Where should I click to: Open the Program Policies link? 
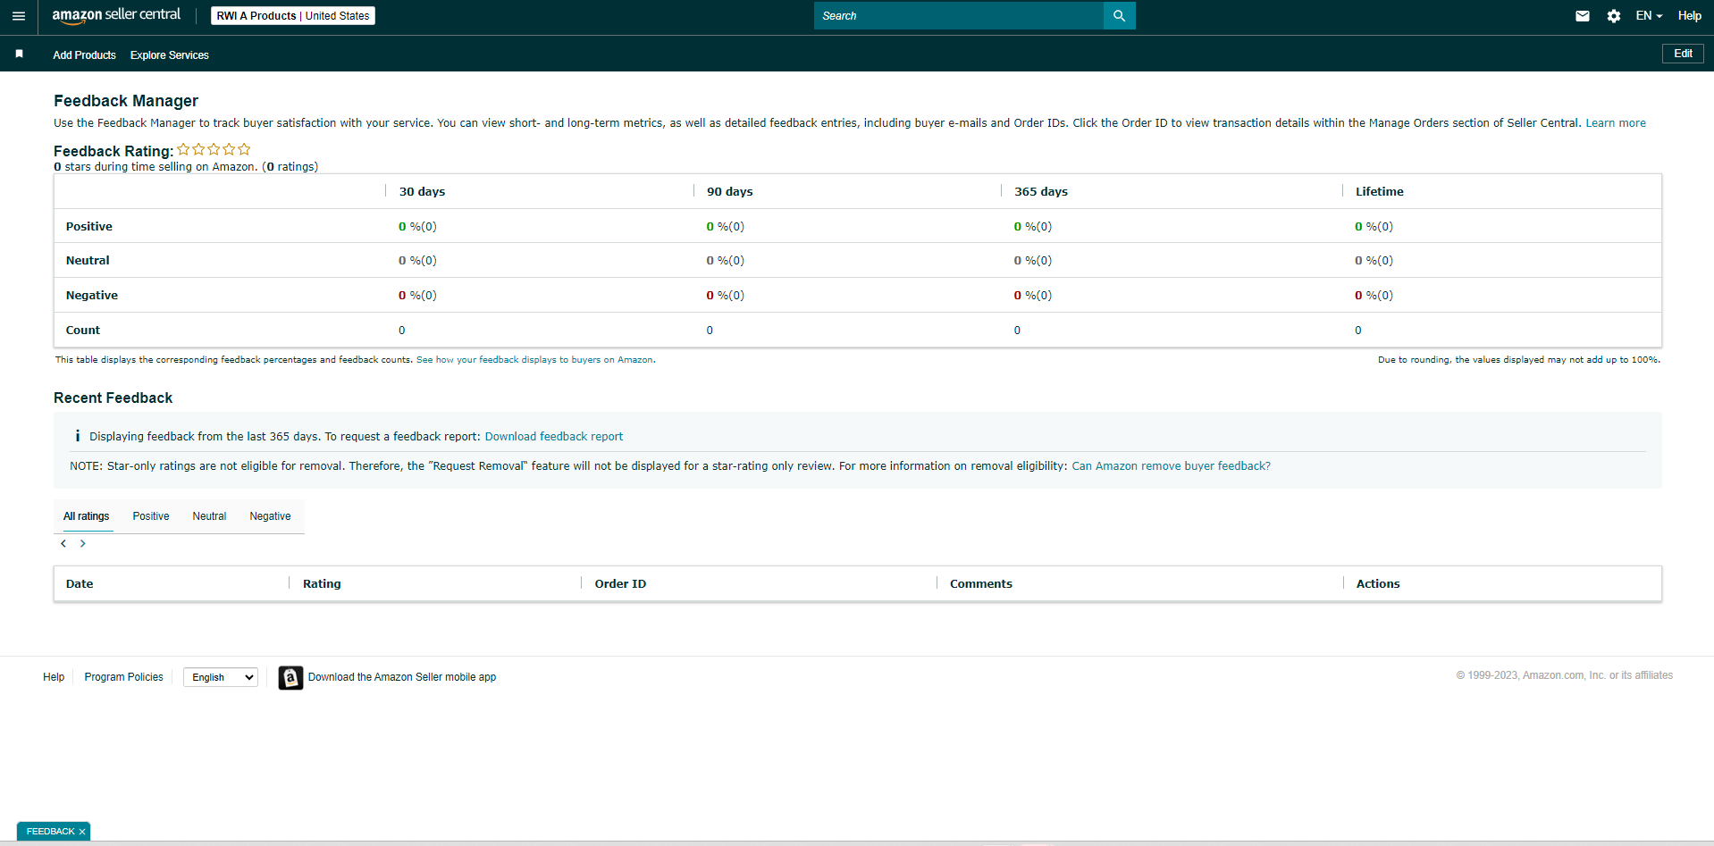click(x=123, y=677)
